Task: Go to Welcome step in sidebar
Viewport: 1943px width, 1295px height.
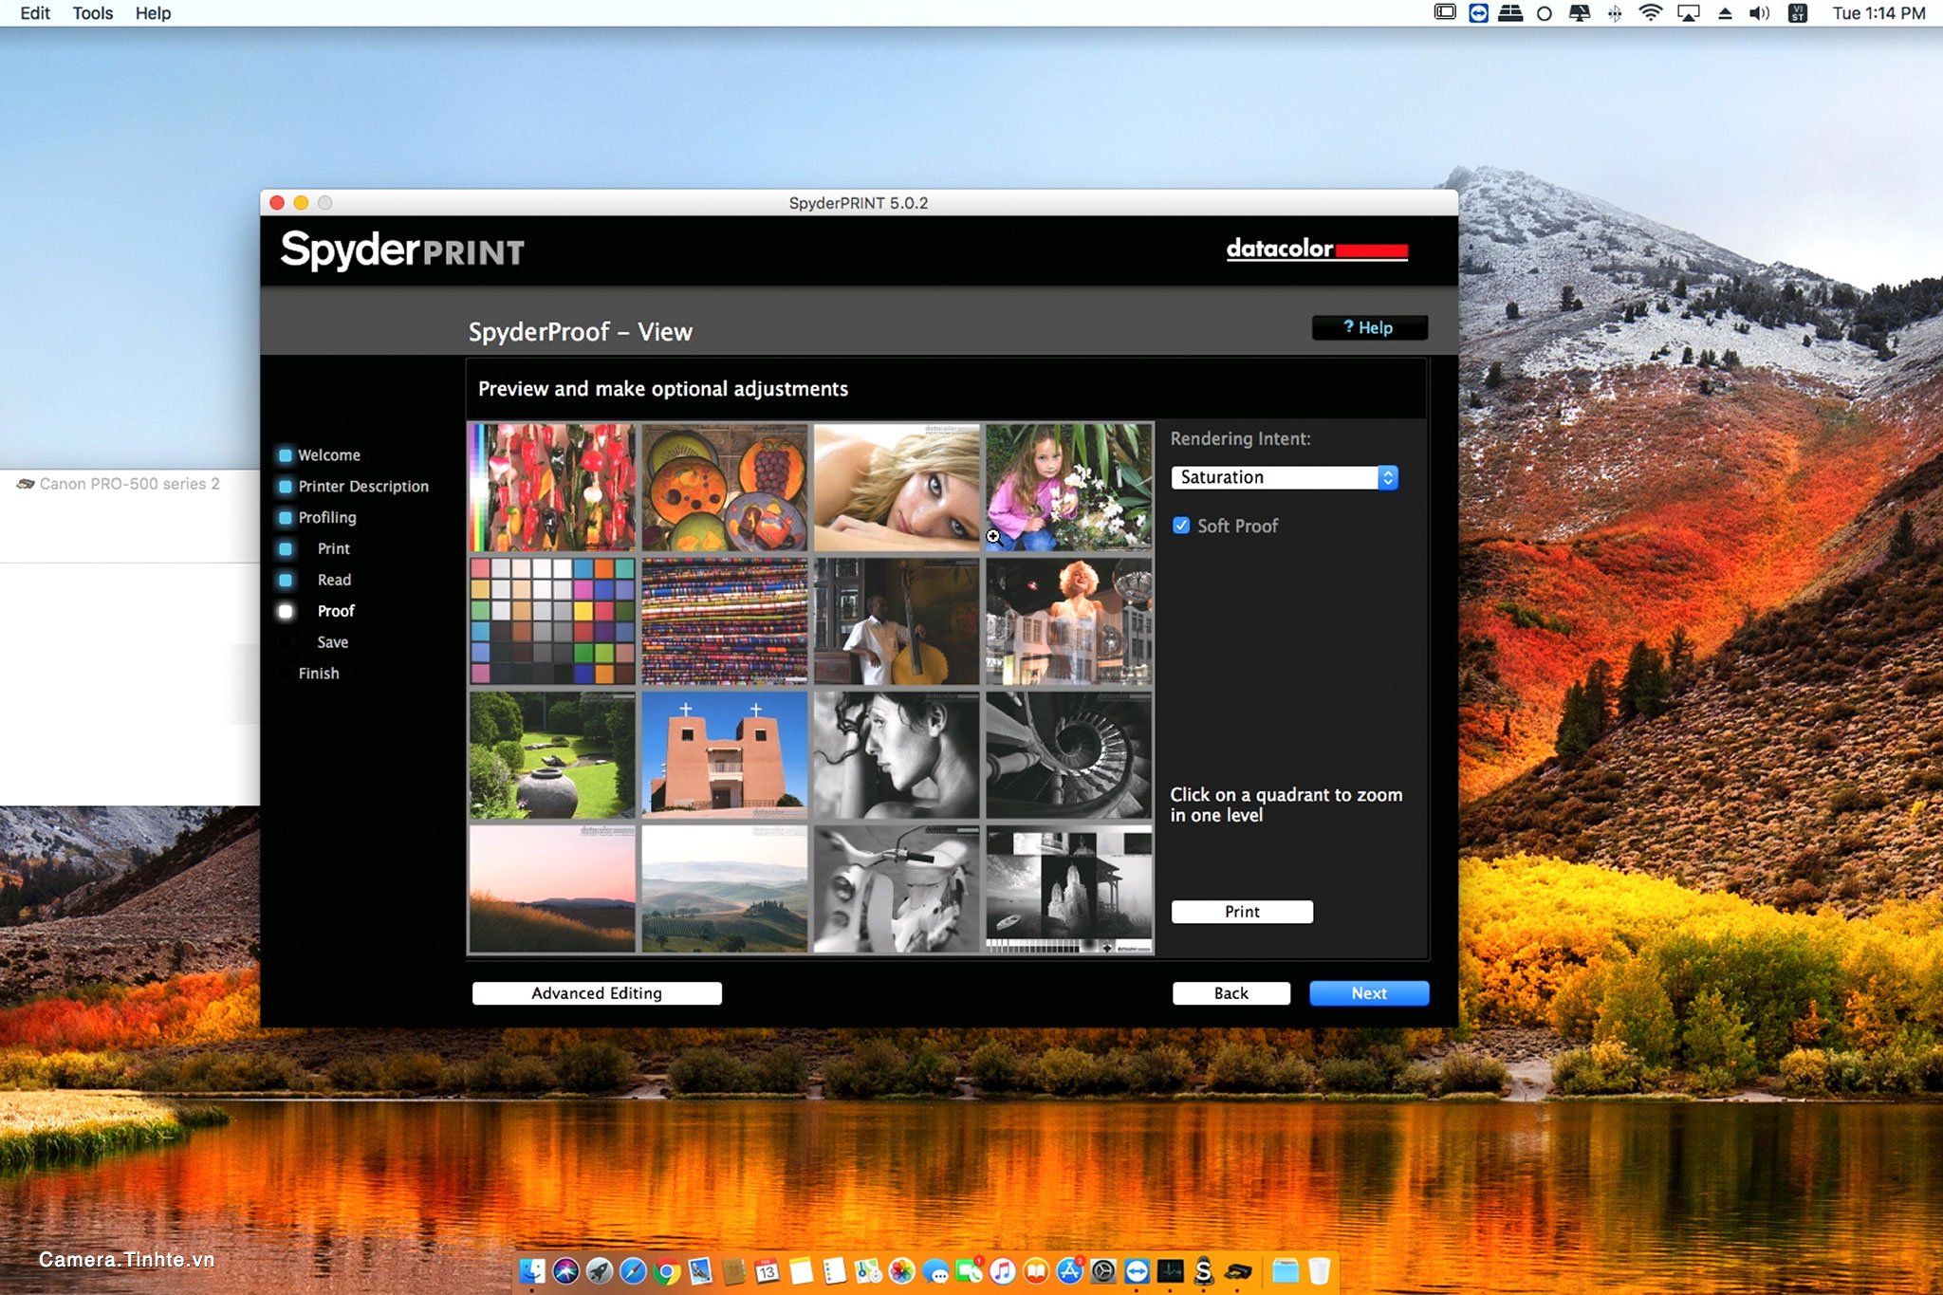Action: point(329,455)
